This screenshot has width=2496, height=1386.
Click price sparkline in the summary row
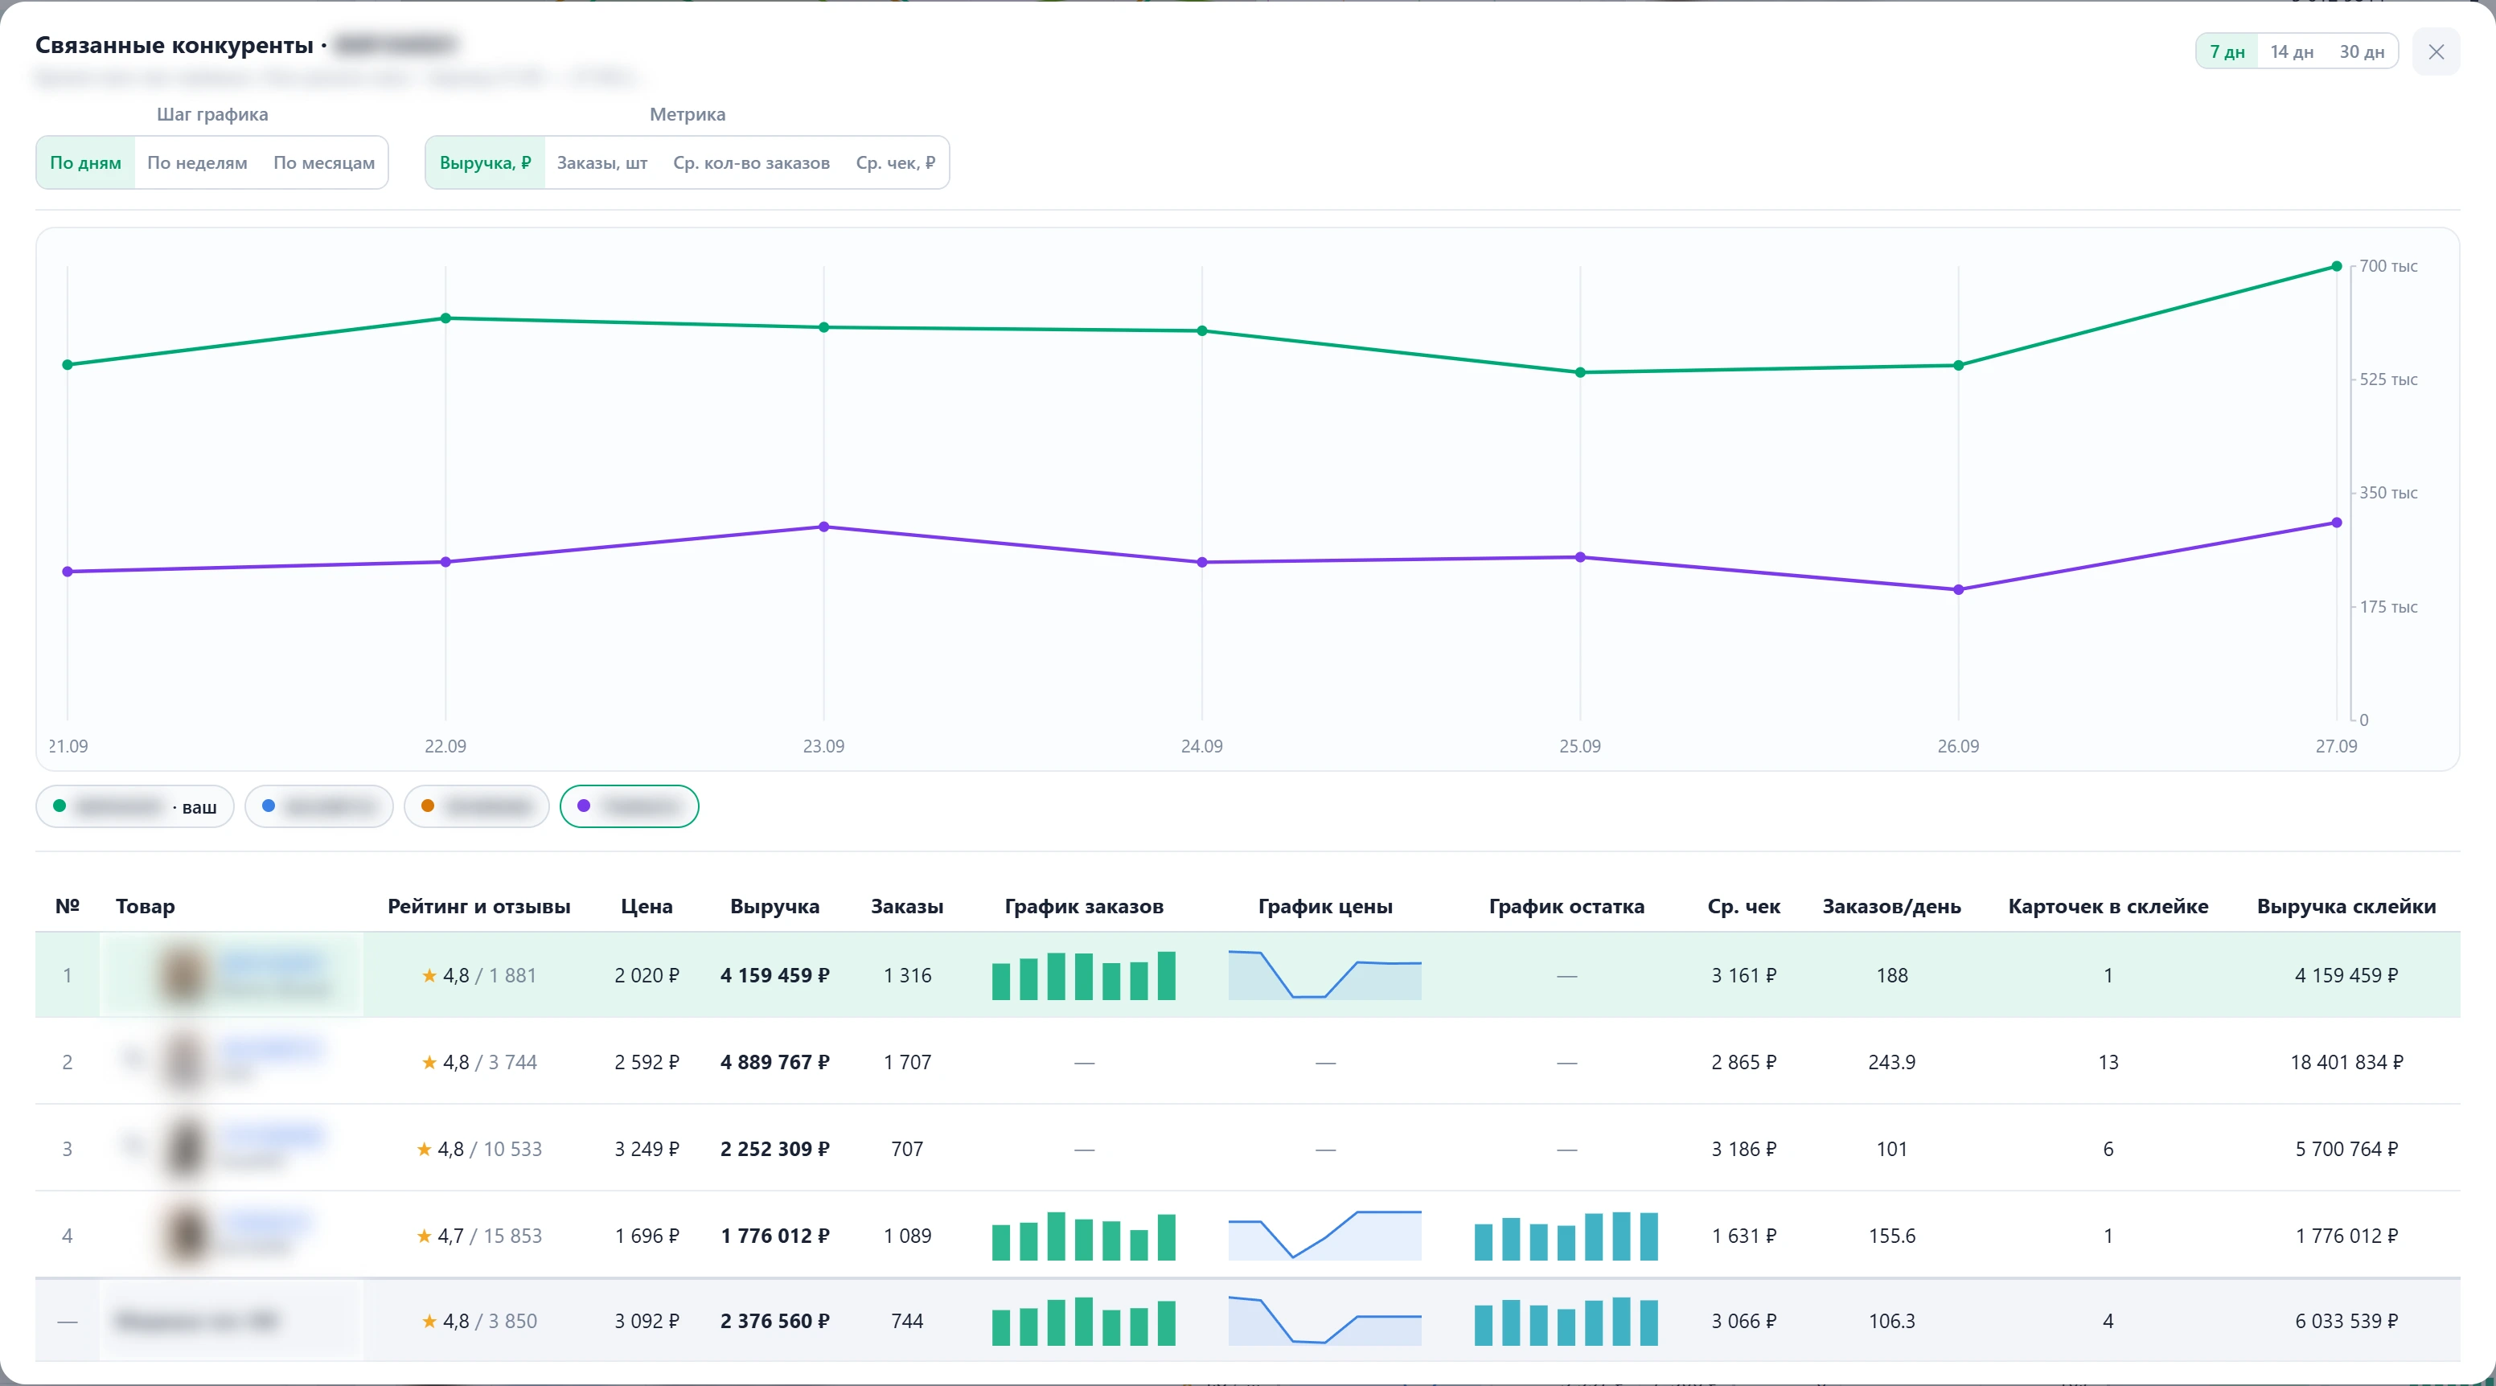point(1324,1321)
